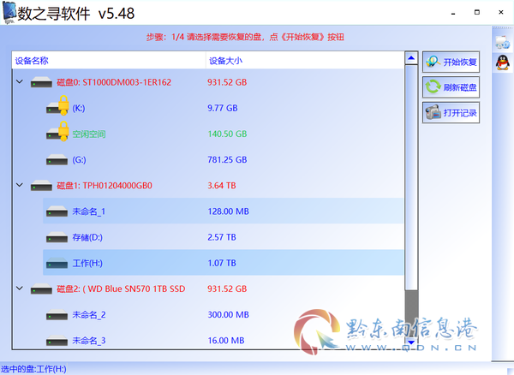Viewport: 514px width, 375px height.
Task: Click the 刷新磁盘 refresh disks button
Action: [x=451, y=87]
